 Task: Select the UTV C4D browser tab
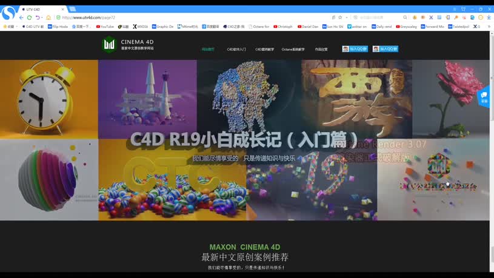(x=42, y=10)
